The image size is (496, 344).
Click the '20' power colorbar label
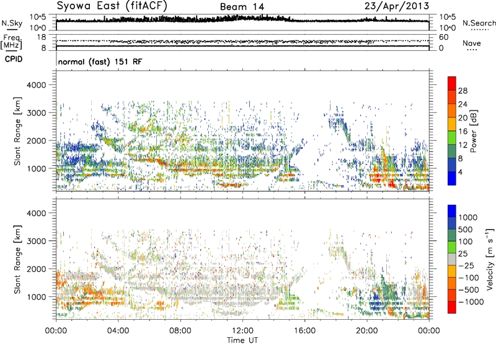tap(463, 118)
